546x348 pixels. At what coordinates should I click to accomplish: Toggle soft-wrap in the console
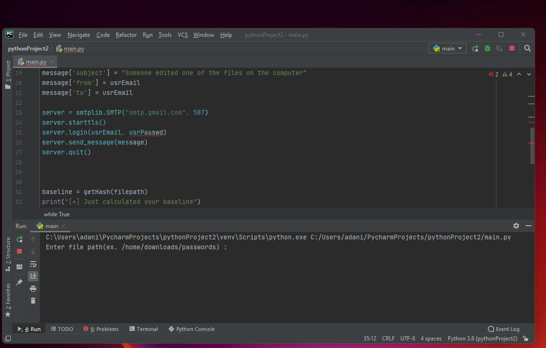tap(33, 264)
